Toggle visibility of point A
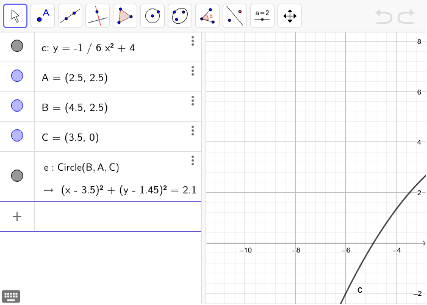 (x=17, y=76)
